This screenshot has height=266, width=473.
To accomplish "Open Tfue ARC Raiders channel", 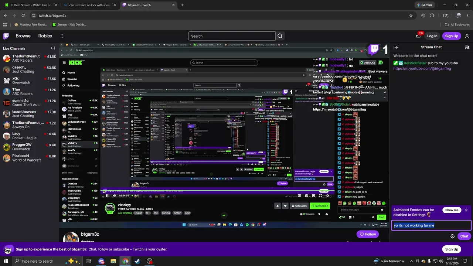I will 30,92.
